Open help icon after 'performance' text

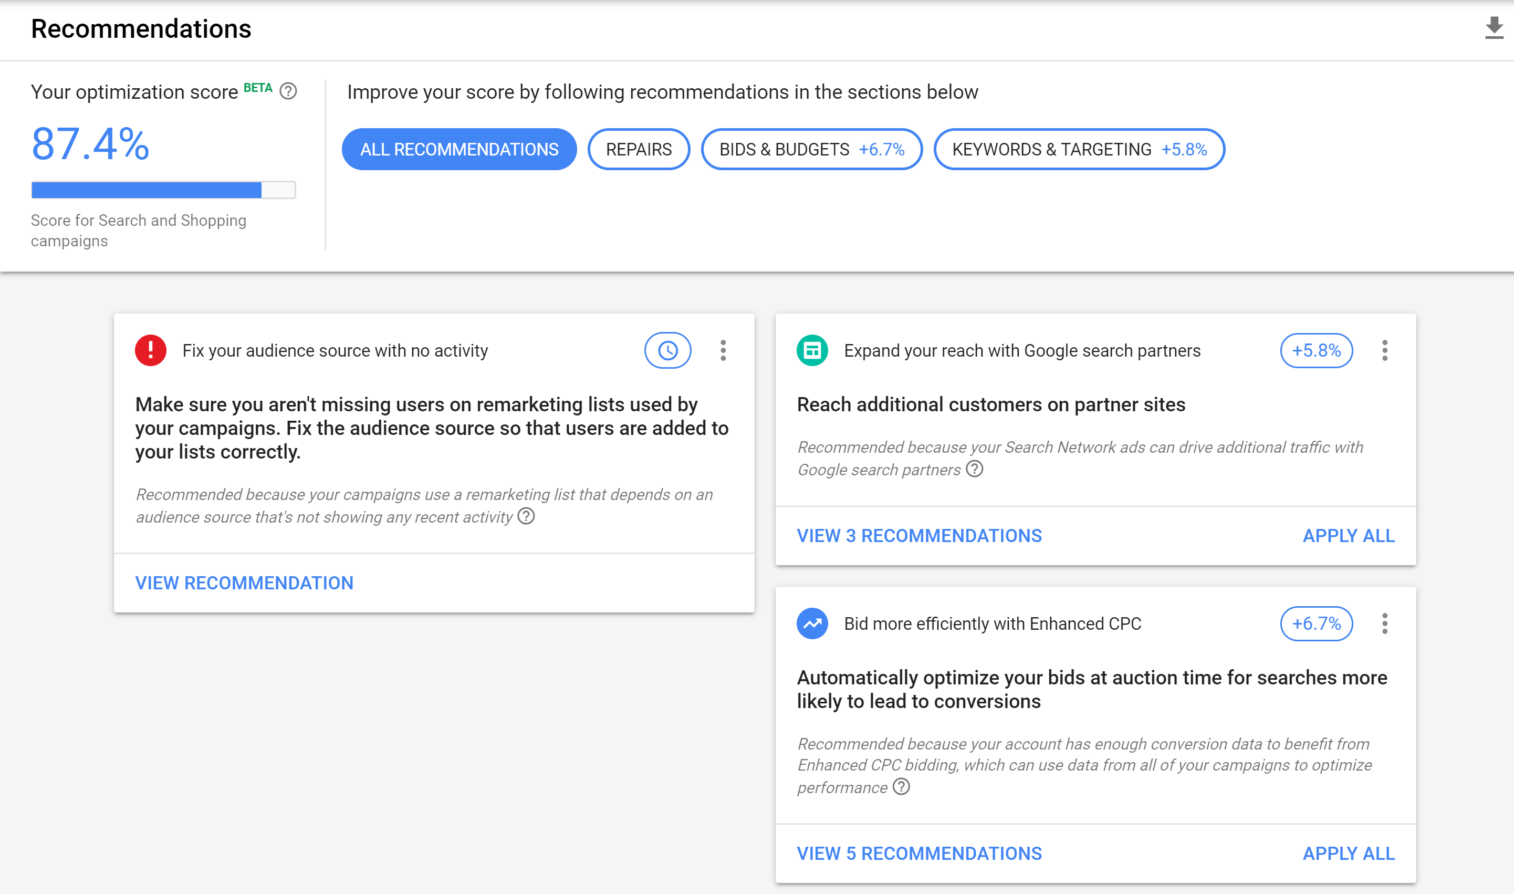[901, 786]
